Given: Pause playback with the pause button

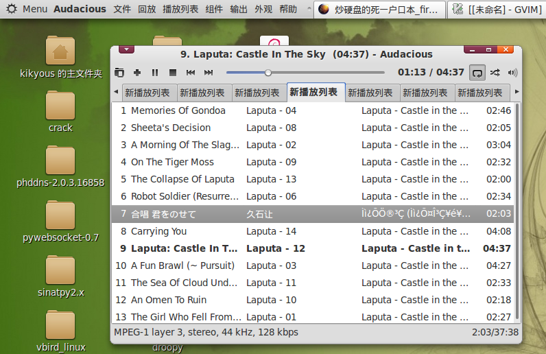Looking at the screenshot, I should (155, 73).
